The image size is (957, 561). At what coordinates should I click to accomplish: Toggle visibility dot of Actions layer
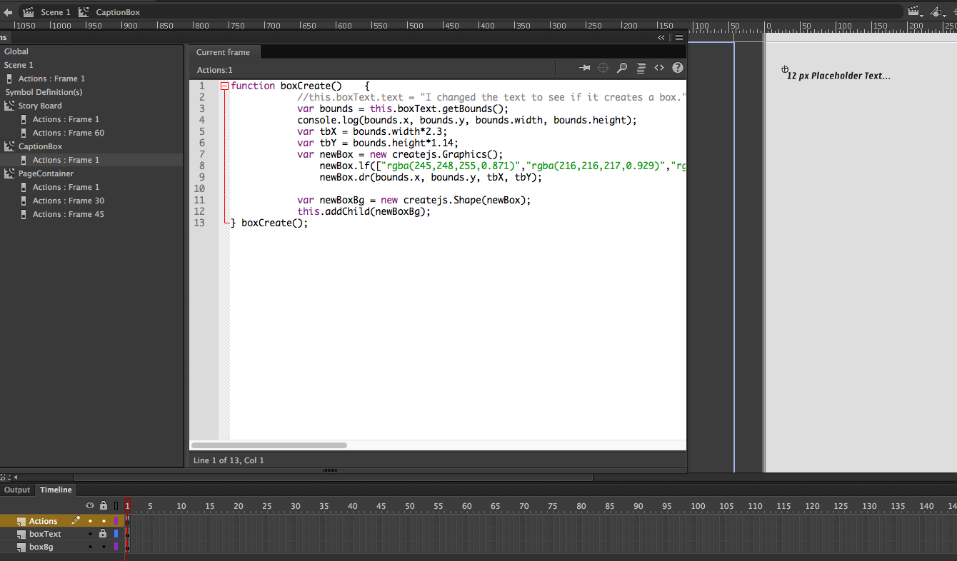(x=90, y=521)
